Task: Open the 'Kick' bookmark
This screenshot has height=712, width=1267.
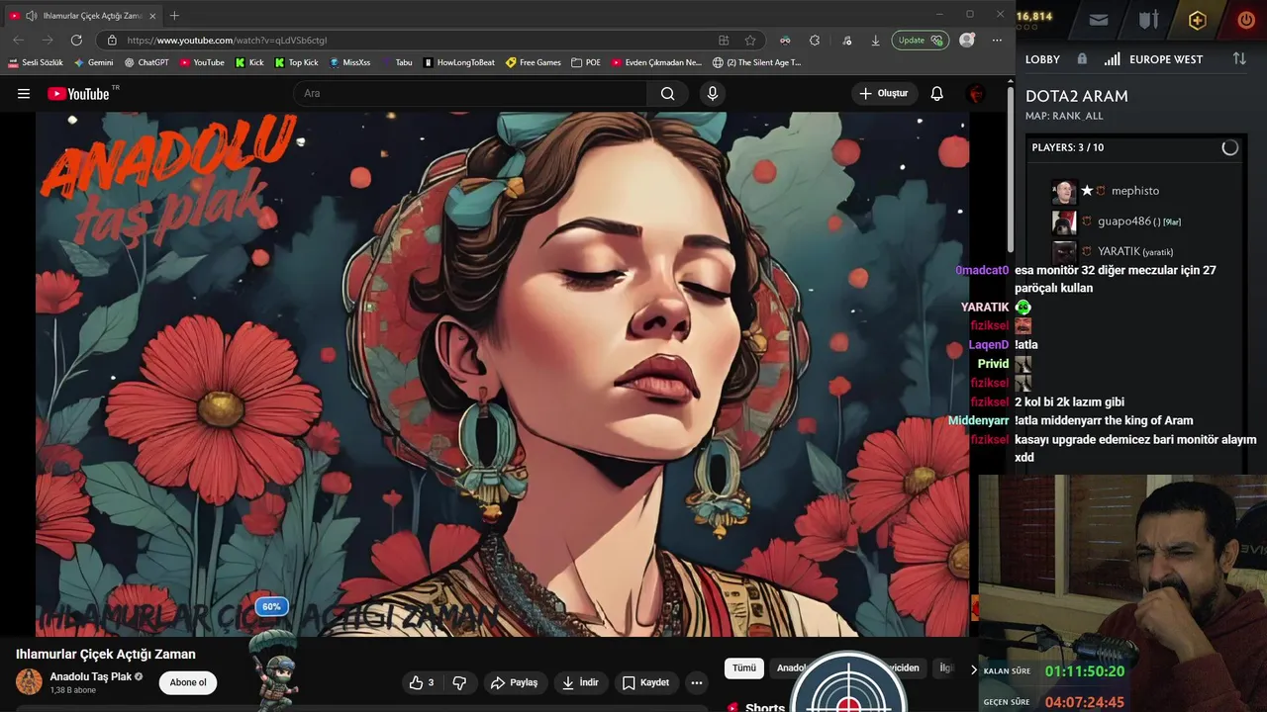Action: click(249, 62)
